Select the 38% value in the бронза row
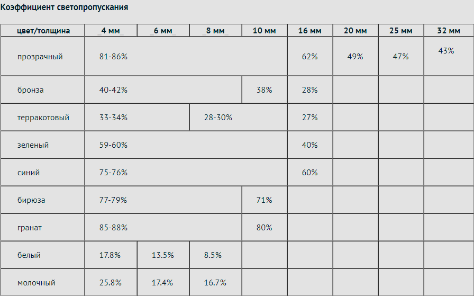This screenshot has width=474, height=296. coord(264,90)
